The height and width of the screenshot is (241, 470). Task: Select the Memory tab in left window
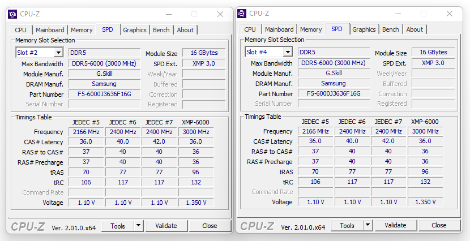tap(82, 30)
